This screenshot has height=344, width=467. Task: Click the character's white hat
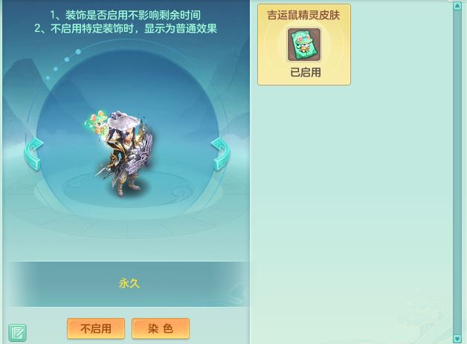tap(123, 119)
